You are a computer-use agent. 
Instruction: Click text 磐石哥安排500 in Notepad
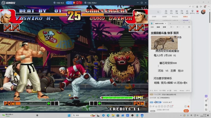click(168, 63)
